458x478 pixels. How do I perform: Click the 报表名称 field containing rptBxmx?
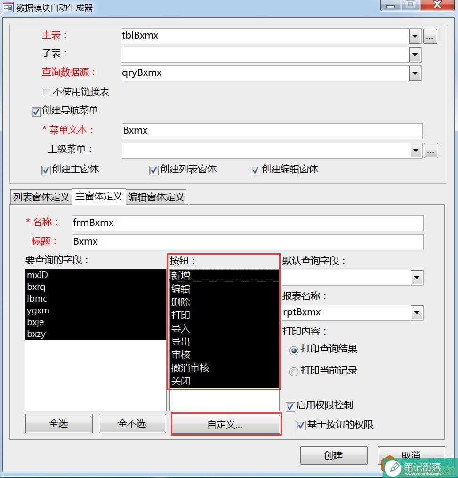pos(346,313)
